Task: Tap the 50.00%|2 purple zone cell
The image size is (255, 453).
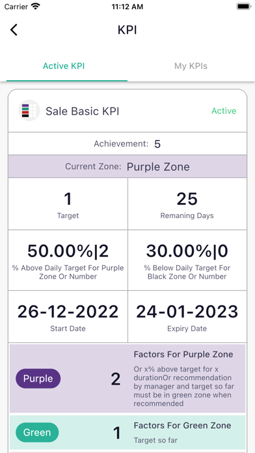Action: click(68, 260)
